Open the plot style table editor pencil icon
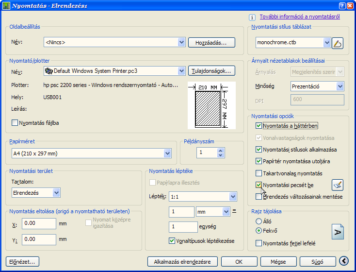 click(x=338, y=43)
